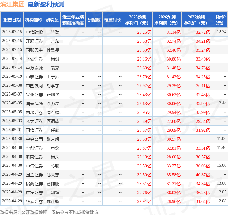This screenshot has height=215, width=228.
Task: Click the 2026预测净利润 column header
Action: (x=167, y=20)
